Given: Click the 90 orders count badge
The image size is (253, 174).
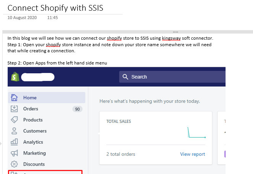Looking at the screenshot, I should [77, 109].
